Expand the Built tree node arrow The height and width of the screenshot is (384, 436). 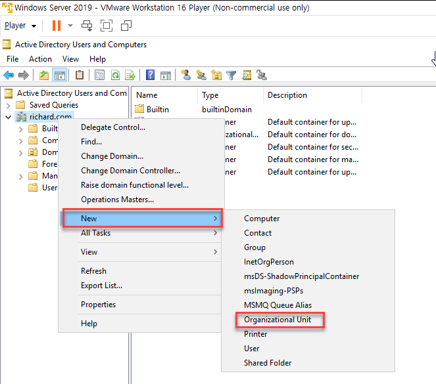tap(21, 129)
